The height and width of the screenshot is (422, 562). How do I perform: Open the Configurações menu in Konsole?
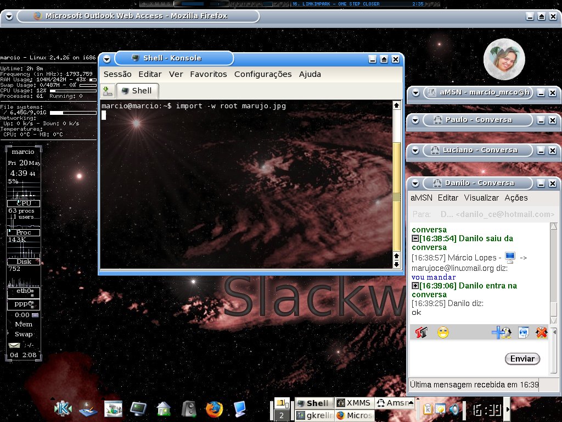point(263,74)
